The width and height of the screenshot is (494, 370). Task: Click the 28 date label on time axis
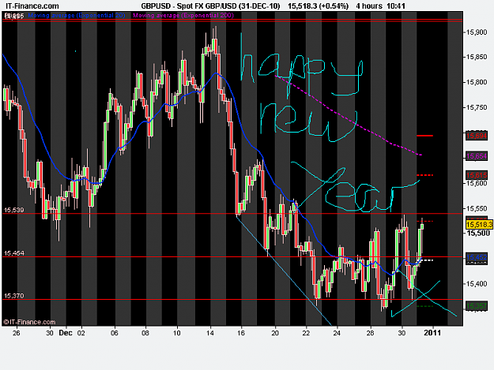[x=371, y=333]
